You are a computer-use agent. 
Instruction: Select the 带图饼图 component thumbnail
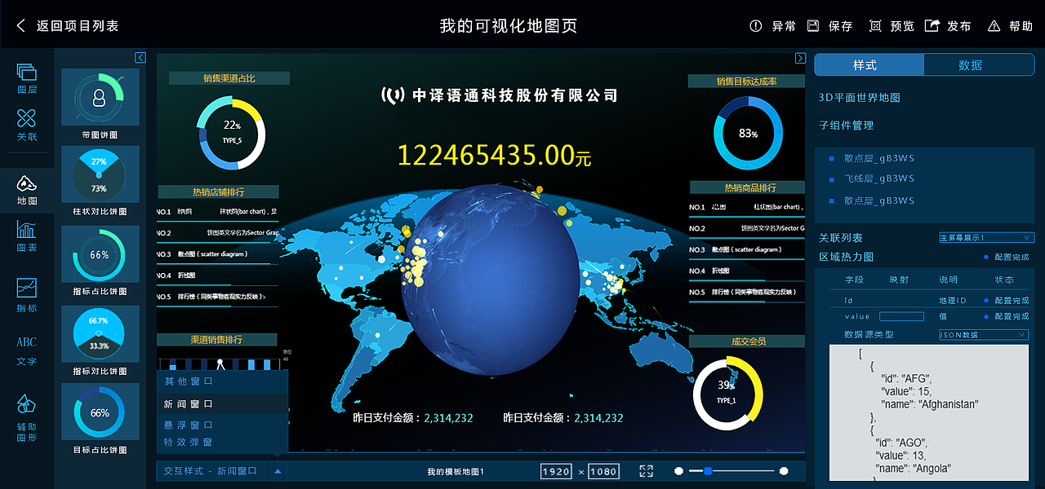(100, 98)
